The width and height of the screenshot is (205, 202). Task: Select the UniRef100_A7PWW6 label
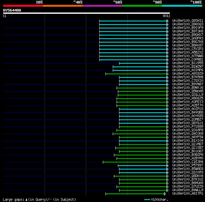pos(188,56)
